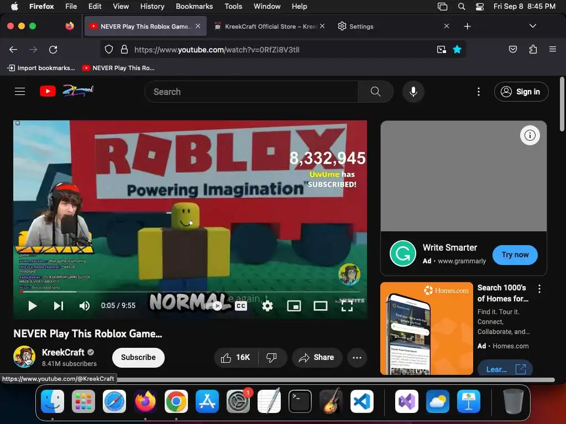Toggle picture-in-picture from address bar
Viewport: 566px width, 424px height.
point(441,49)
